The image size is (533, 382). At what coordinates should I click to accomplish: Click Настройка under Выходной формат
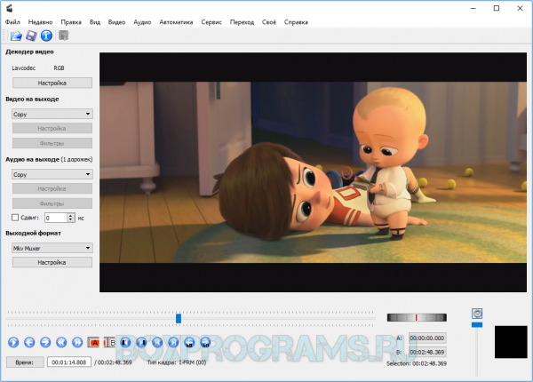point(52,262)
